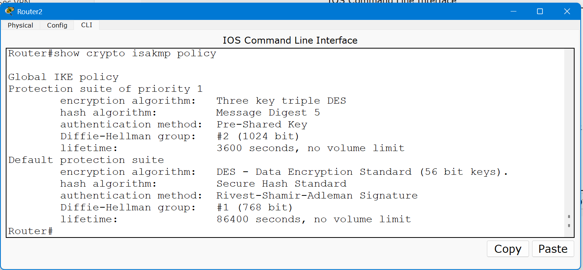This screenshot has width=583, height=270.
Task: Click the "Three key triple DES" text
Action: pos(281,101)
